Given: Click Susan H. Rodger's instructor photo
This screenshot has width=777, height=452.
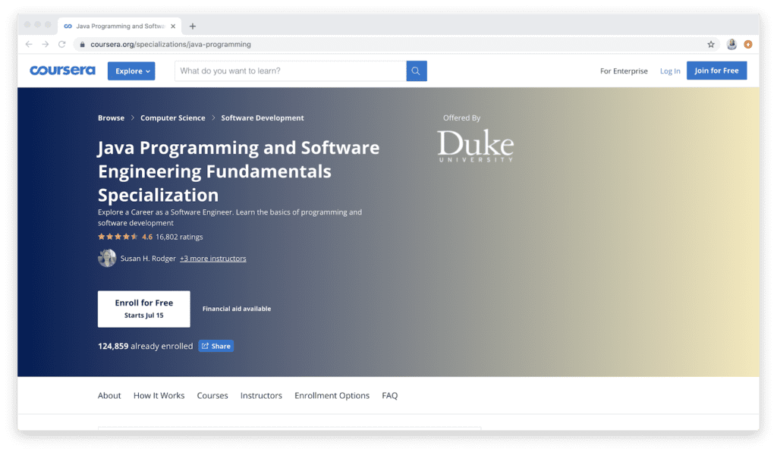Looking at the screenshot, I should (x=107, y=258).
